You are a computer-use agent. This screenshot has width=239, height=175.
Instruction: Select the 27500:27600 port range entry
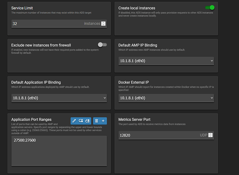tap(24, 140)
